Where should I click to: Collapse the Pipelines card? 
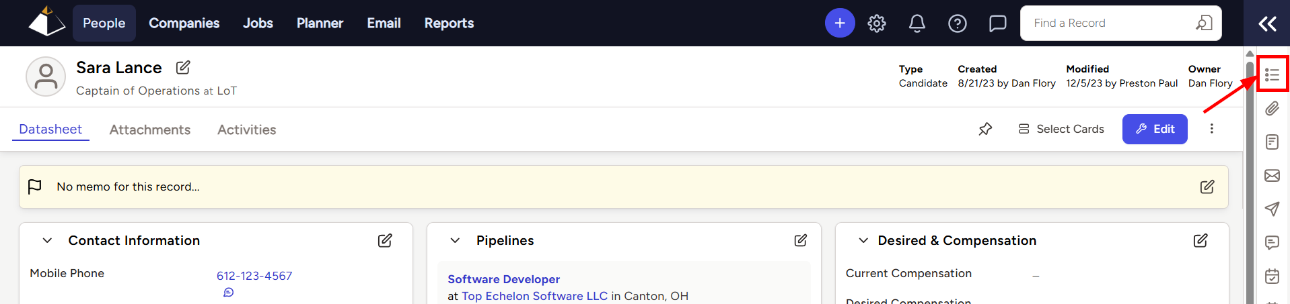click(x=455, y=240)
